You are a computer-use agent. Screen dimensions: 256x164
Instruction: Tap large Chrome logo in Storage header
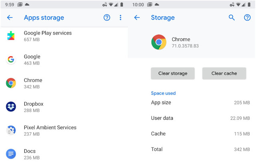pos(159,42)
